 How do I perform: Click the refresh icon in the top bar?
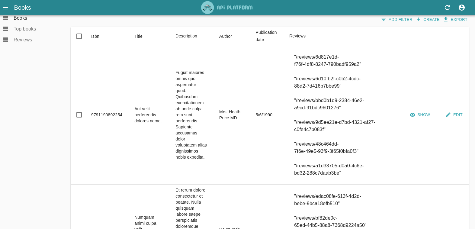[x=447, y=8]
